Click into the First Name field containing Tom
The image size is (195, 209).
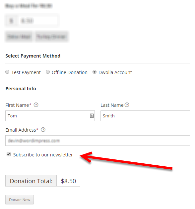[50, 116]
